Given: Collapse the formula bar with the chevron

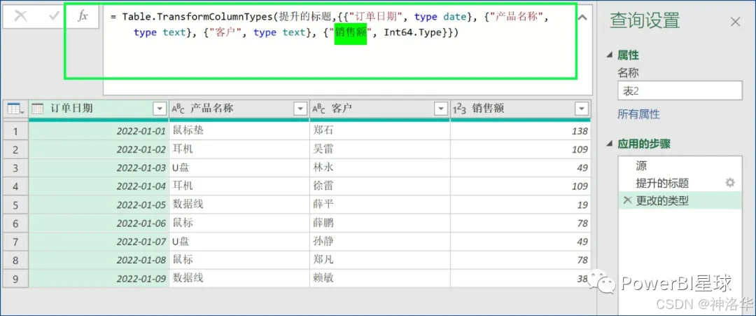Looking at the screenshot, I should coord(582,18).
